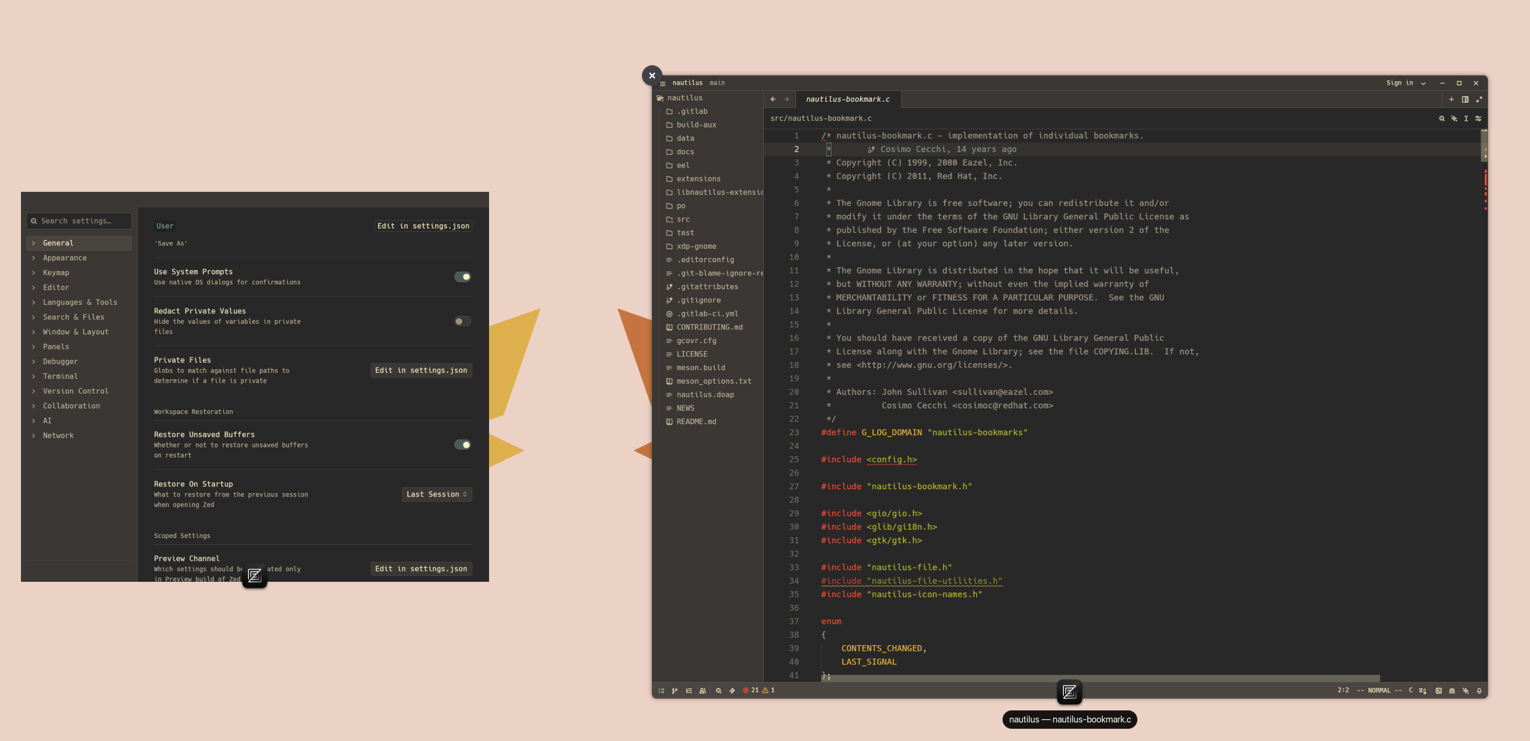Open the git panel from status bar
1530x741 pixels.
coord(675,690)
